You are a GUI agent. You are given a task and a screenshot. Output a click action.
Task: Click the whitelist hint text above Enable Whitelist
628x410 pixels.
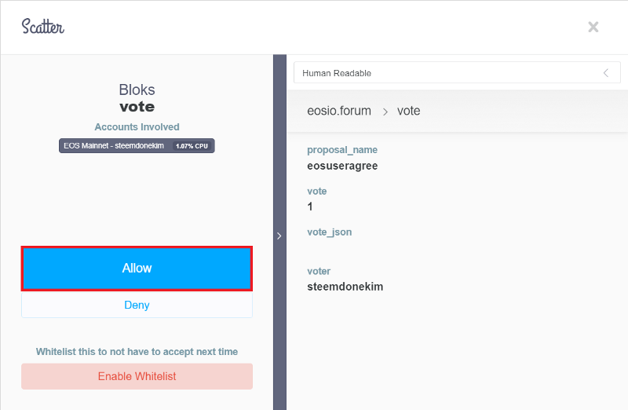(137, 352)
